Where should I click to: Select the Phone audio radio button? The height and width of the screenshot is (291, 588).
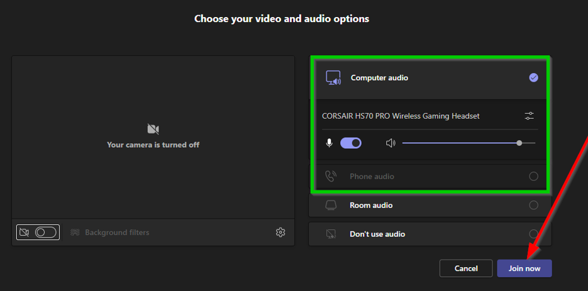pos(533,177)
